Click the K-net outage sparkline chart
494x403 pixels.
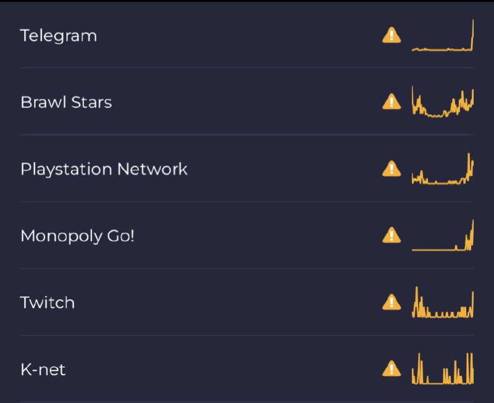[x=443, y=370]
